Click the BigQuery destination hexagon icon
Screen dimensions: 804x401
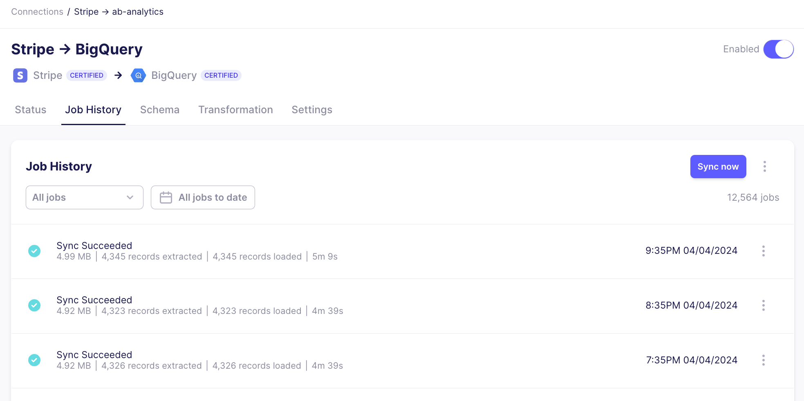pyautogui.click(x=138, y=76)
